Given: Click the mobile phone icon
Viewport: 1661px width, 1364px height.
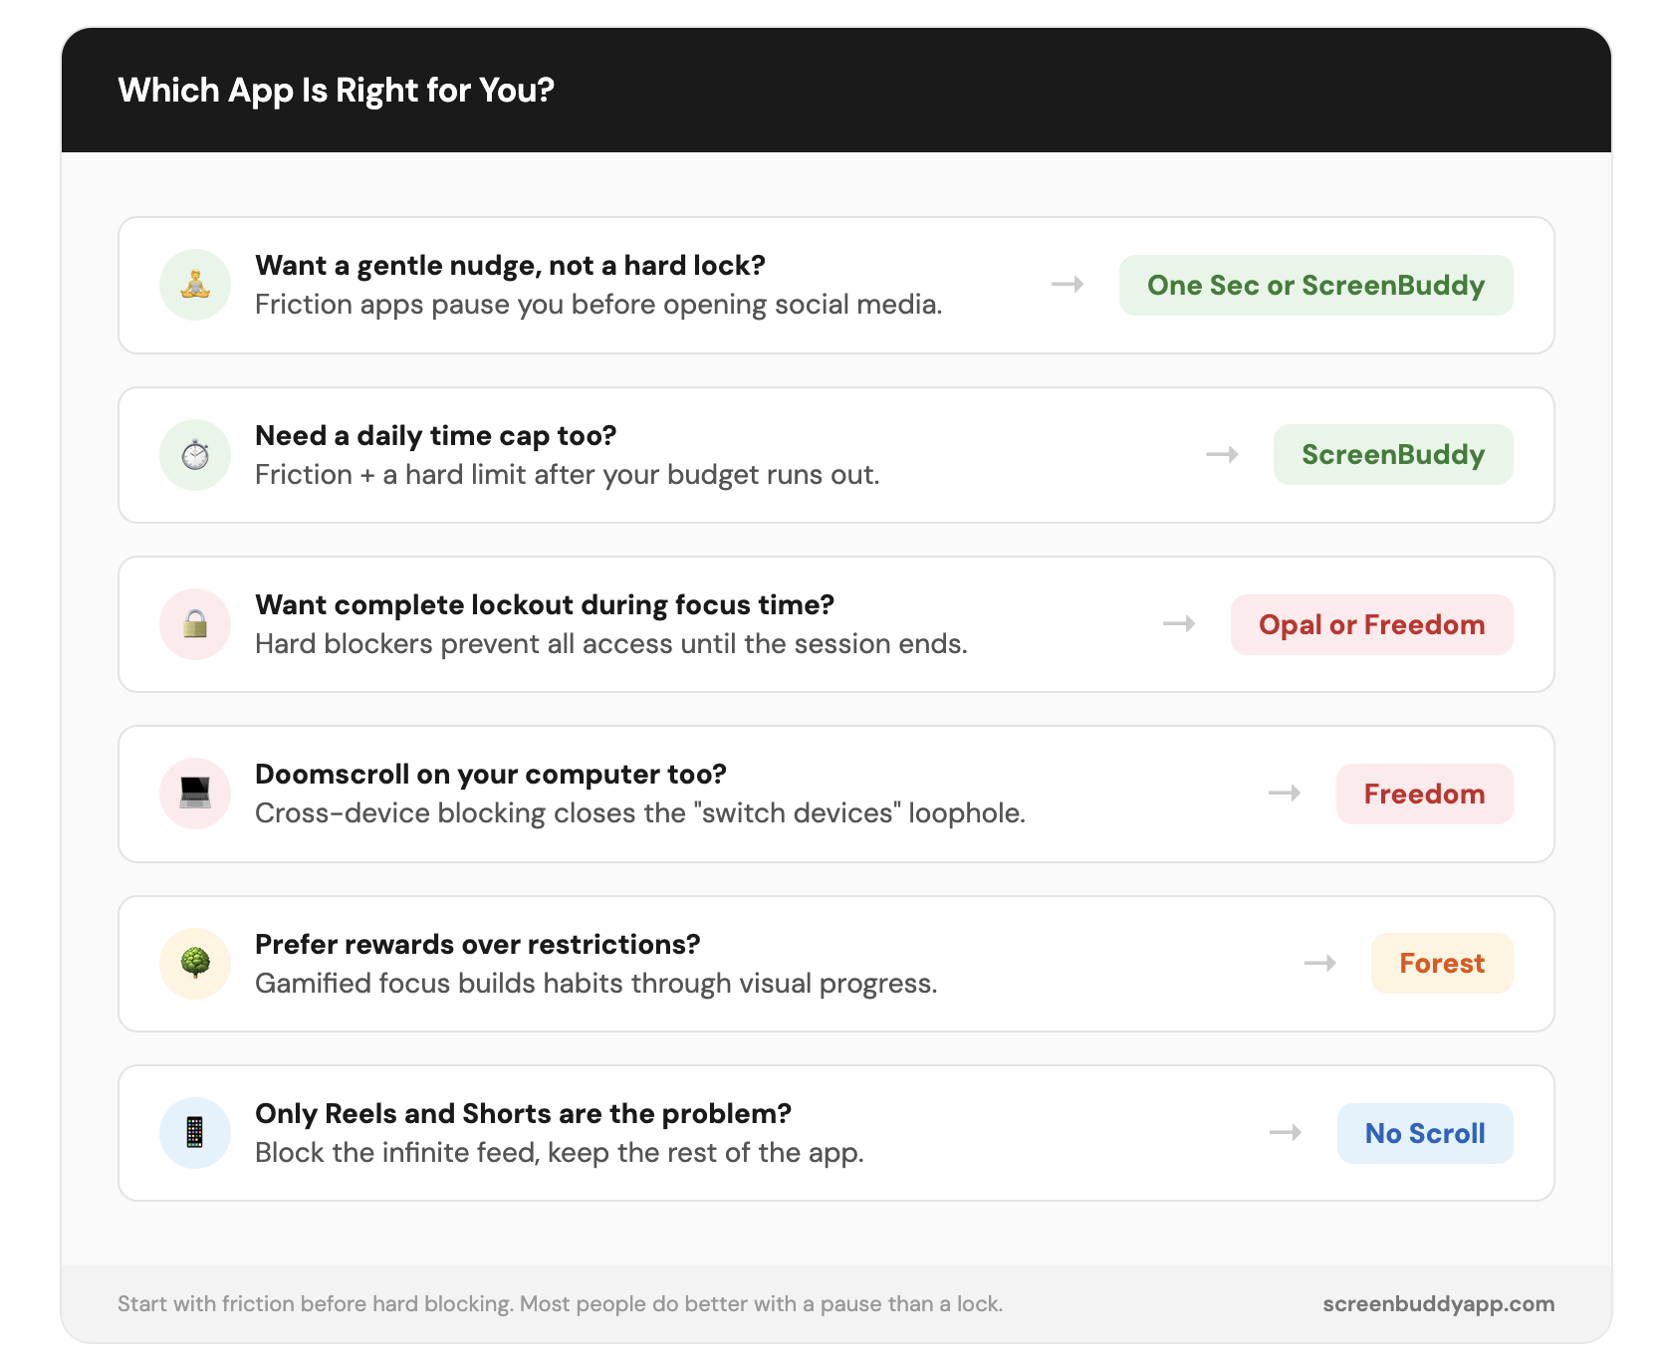Looking at the screenshot, I should point(195,1133).
